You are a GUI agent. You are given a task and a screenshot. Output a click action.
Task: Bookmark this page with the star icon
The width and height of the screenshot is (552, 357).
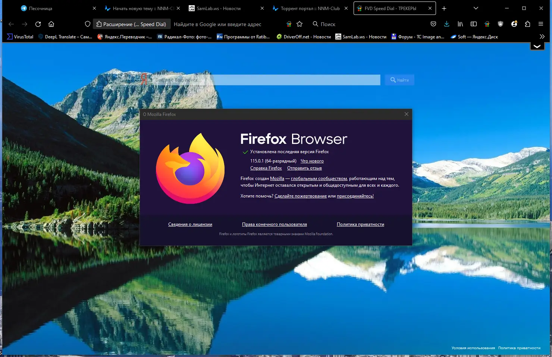(x=299, y=24)
